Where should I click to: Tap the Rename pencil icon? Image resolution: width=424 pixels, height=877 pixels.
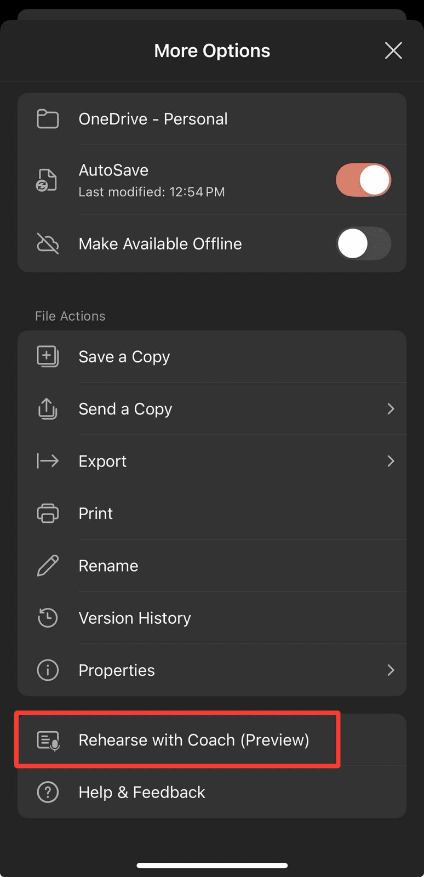point(48,566)
